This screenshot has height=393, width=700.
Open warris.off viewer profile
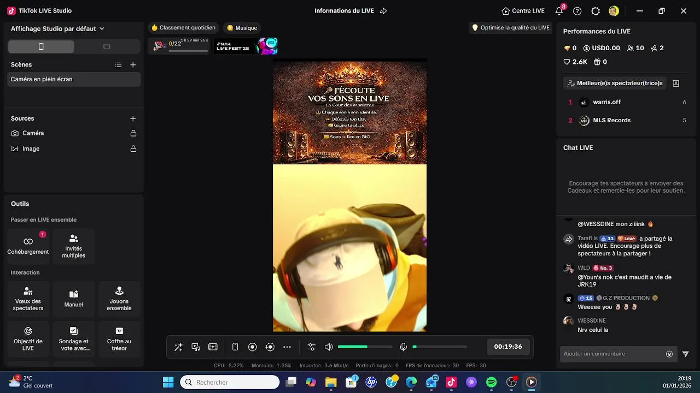click(x=627, y=102)
